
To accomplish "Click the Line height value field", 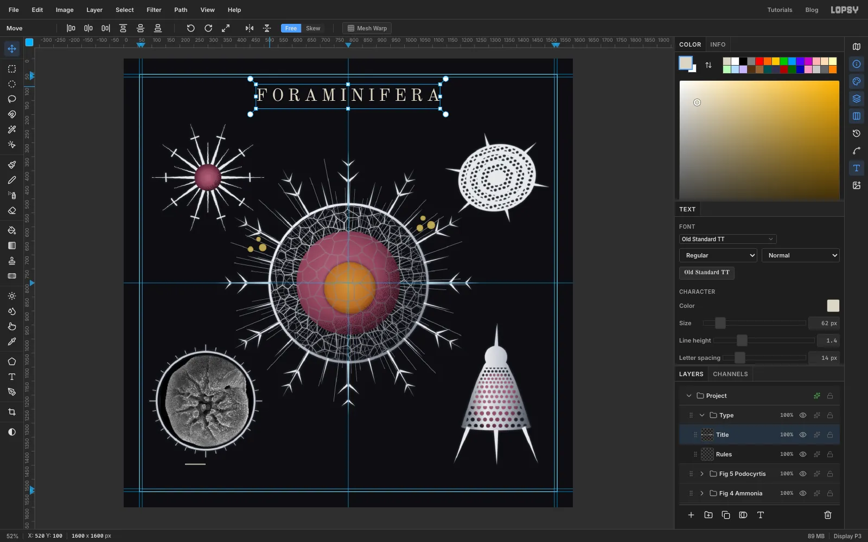I will point(828,340).
